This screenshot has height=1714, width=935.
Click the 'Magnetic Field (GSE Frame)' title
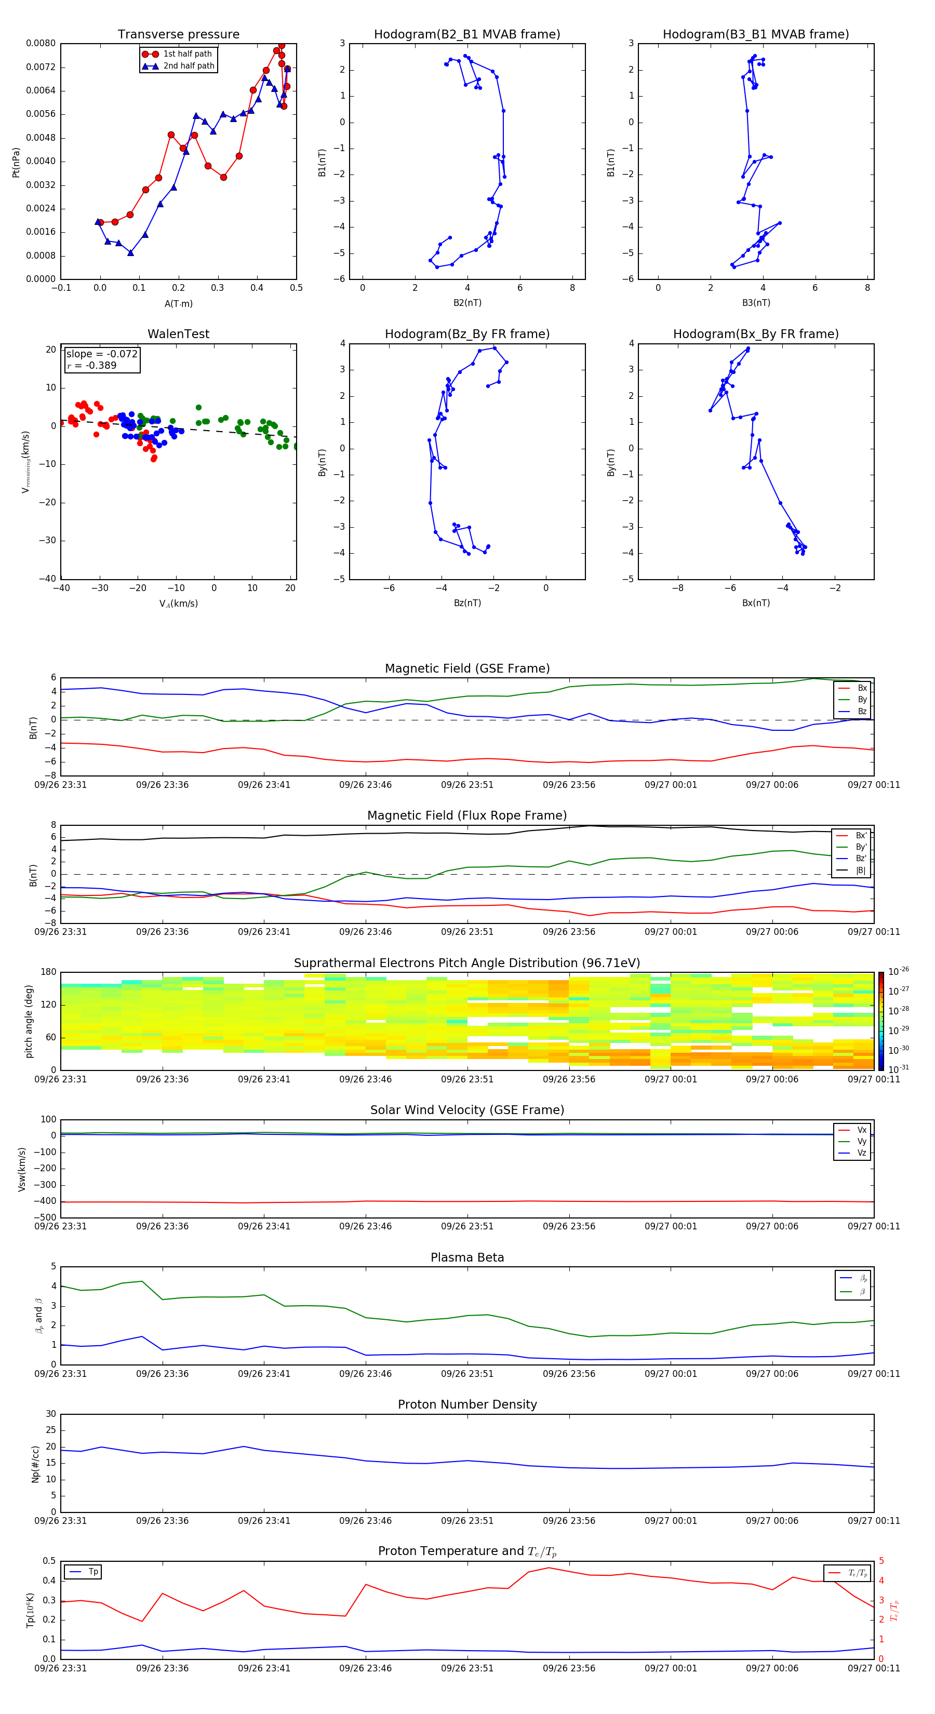coord(467,668)
